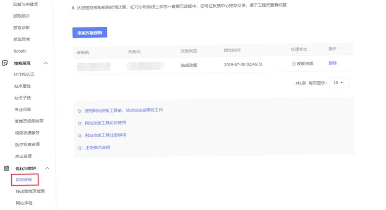Click 删除 link in the rule row
This screenshot has height=210, width=386.
pyautogui.click(x=332, y=63)
